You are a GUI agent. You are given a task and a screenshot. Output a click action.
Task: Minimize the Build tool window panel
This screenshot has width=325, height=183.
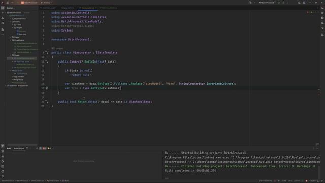[317, 148]
